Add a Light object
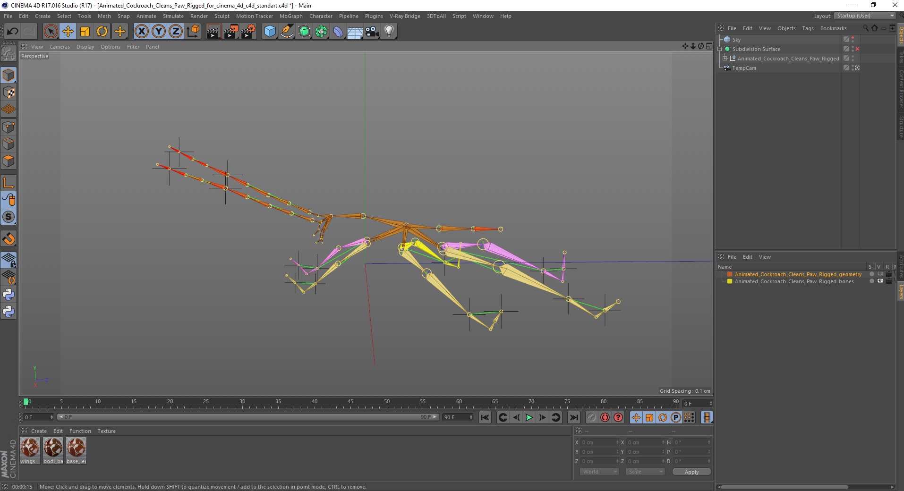904x491 pixels. tap(389, 32)
